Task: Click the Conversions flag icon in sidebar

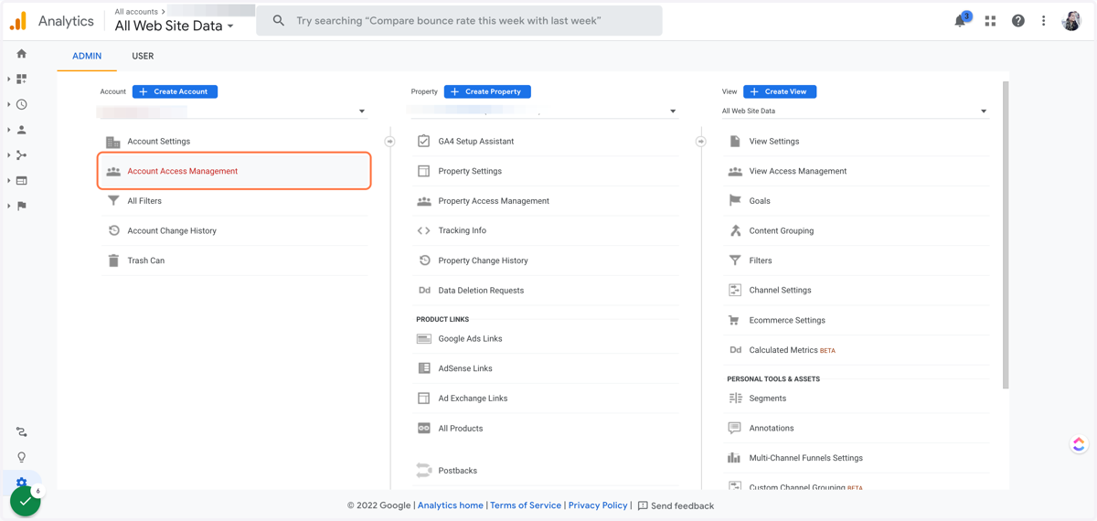Action: pyautogui.click(x=22, y=206)
